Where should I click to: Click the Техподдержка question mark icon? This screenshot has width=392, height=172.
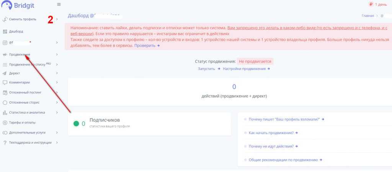5,143
